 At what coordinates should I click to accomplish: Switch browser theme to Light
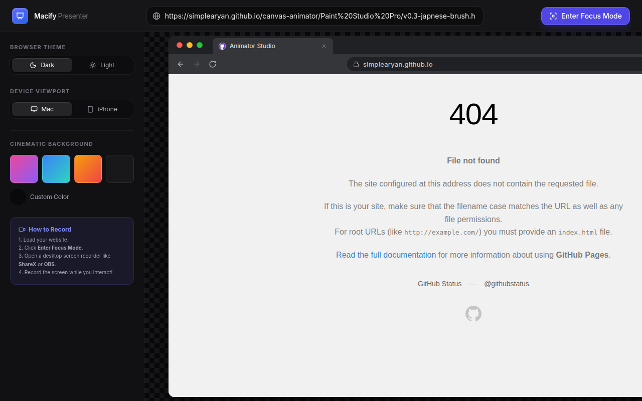102,65
